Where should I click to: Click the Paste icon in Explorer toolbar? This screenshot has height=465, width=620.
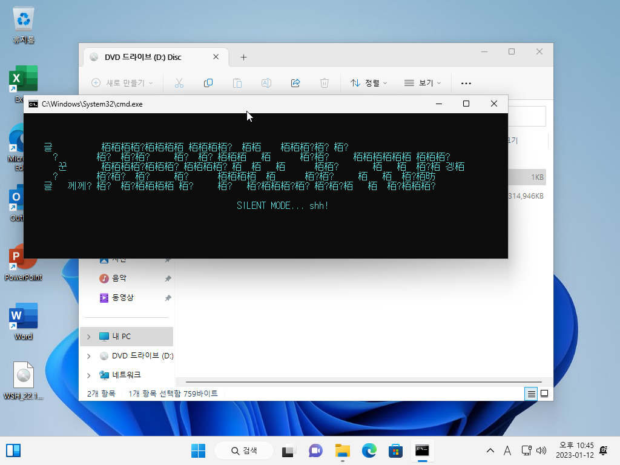(237, 83)
